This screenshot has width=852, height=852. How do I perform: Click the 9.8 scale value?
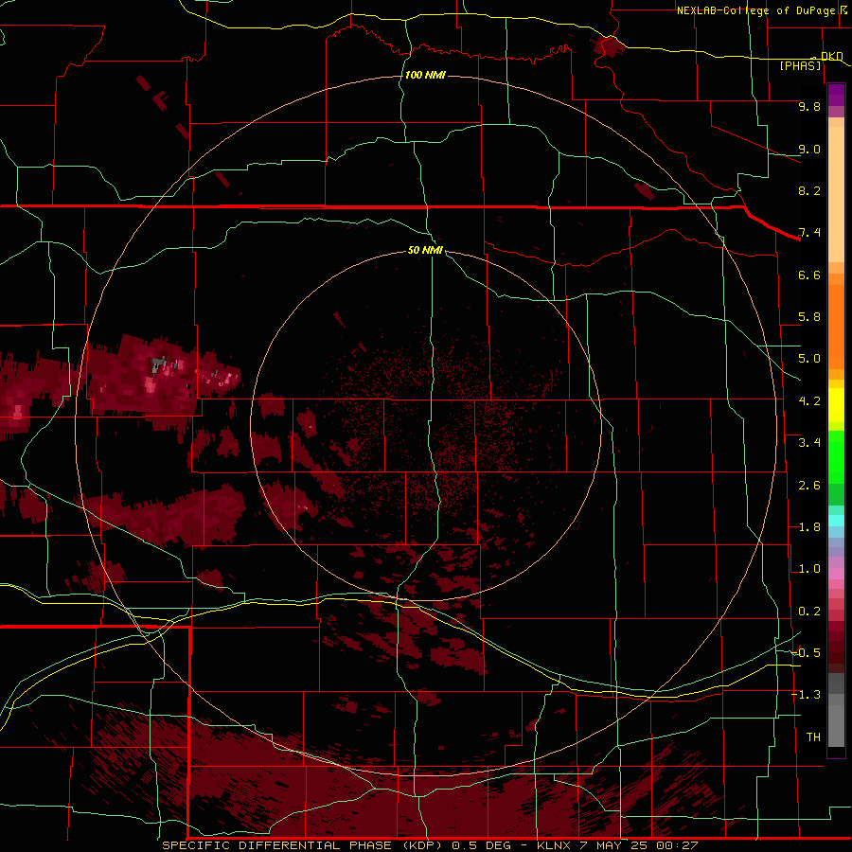point(809,106)
